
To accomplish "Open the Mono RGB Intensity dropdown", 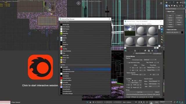I will point(154,84).
